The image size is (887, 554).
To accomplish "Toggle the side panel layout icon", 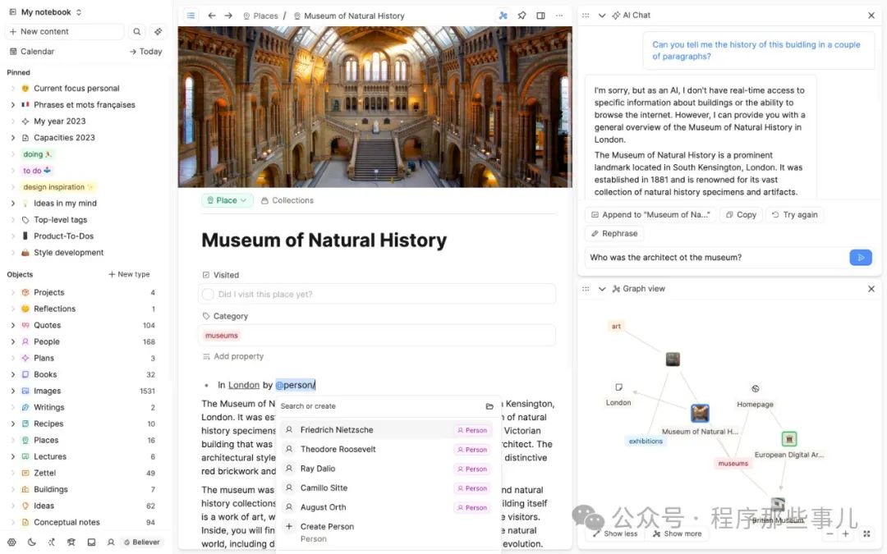I will coord(540,16).
